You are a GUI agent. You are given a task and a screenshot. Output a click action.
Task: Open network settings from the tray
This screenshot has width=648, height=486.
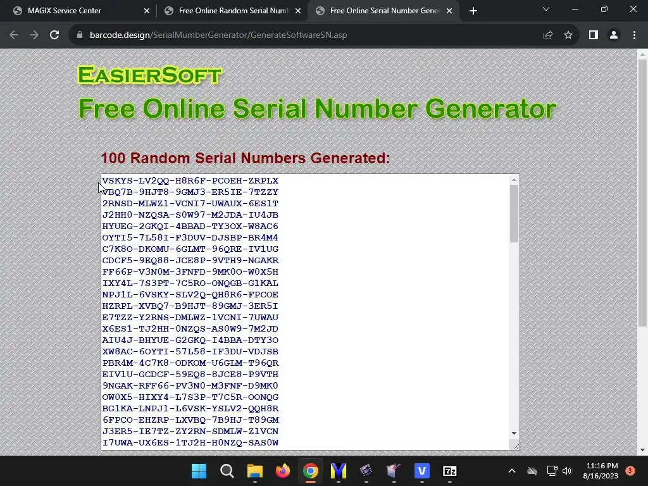point(552,471)
